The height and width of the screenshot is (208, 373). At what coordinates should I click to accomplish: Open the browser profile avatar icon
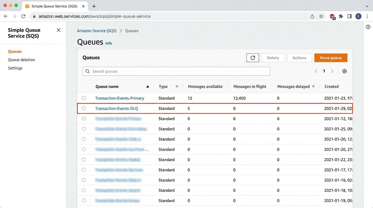358,16
